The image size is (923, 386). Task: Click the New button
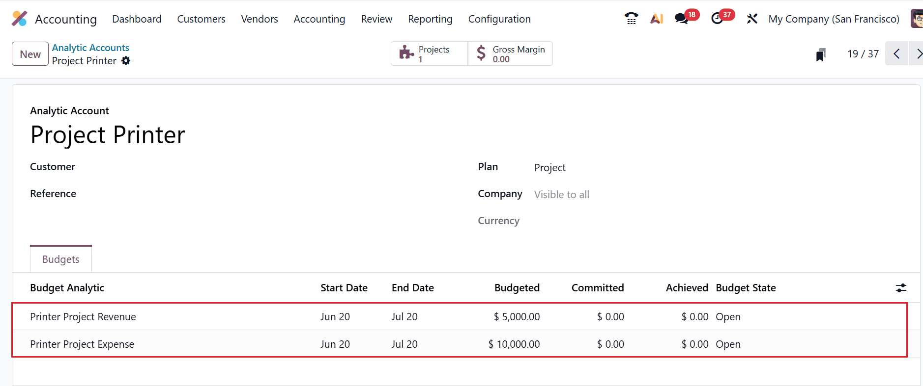pyautogui.click(x=30, y=54)
